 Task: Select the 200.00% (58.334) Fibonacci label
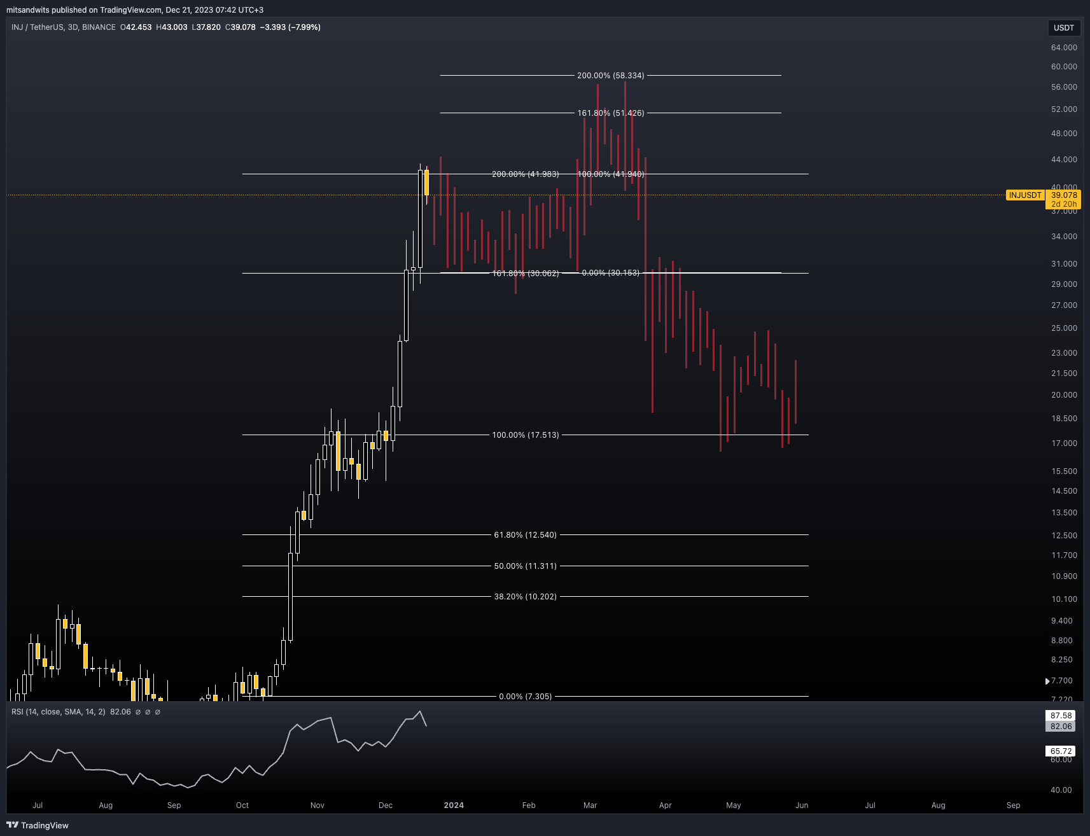tap(611, 76)
